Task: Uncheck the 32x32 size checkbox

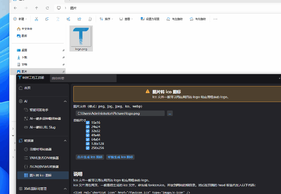Action: pyautogui.click(x=88, y=131)
